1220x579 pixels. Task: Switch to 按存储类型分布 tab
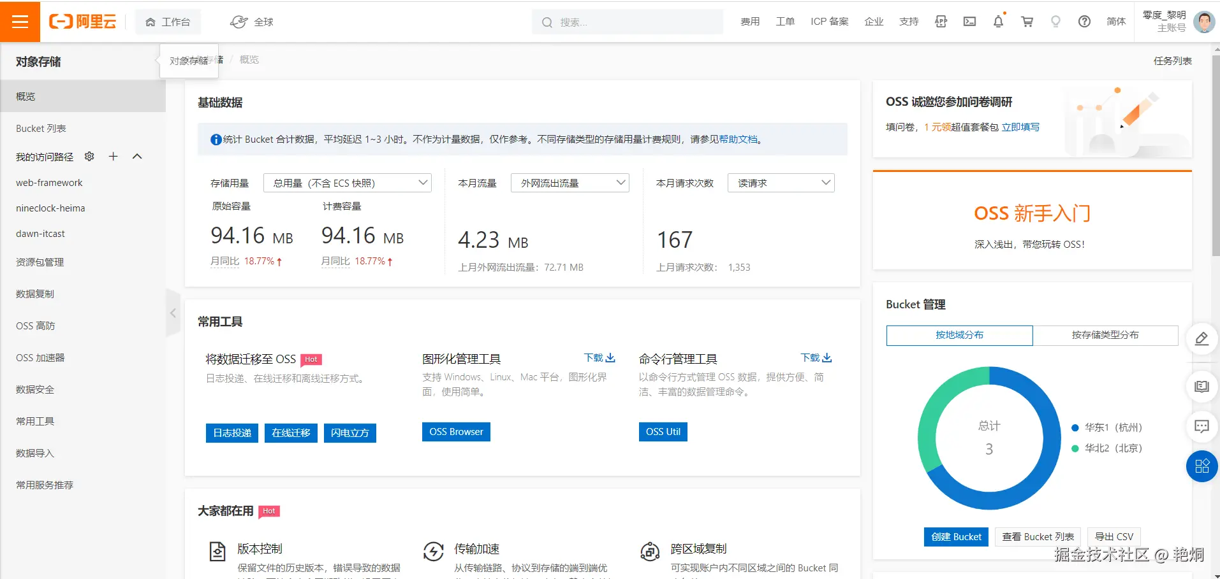pyautogui.click(x=1105, y=335)
